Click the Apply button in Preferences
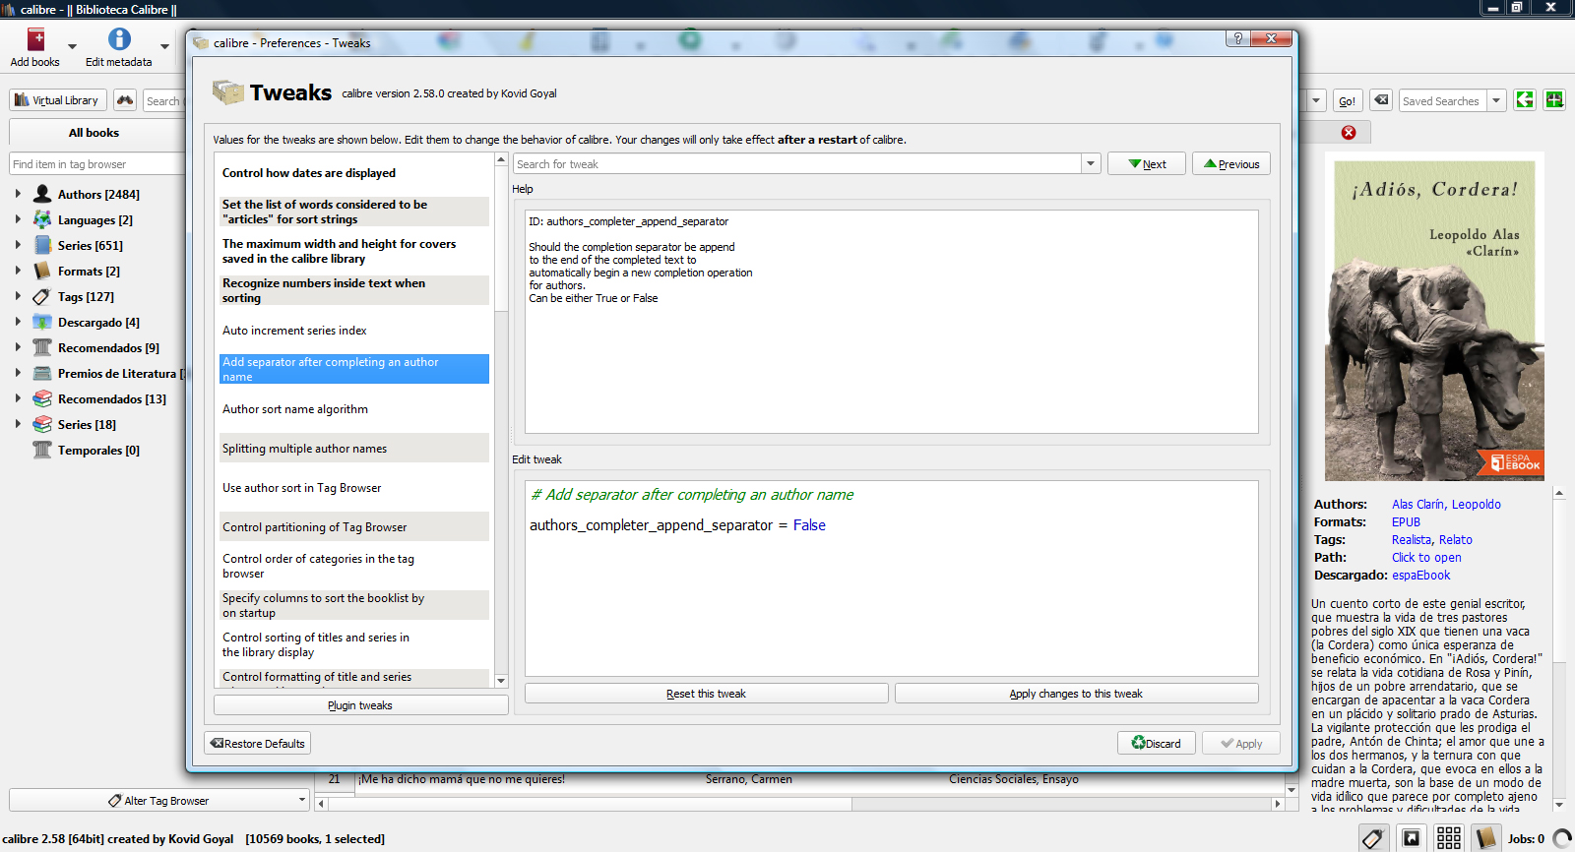1575x852 pixels. 1241,743
